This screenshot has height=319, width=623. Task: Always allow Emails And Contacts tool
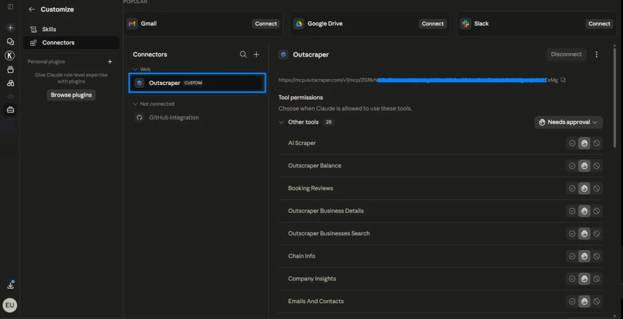coord(572,301)
